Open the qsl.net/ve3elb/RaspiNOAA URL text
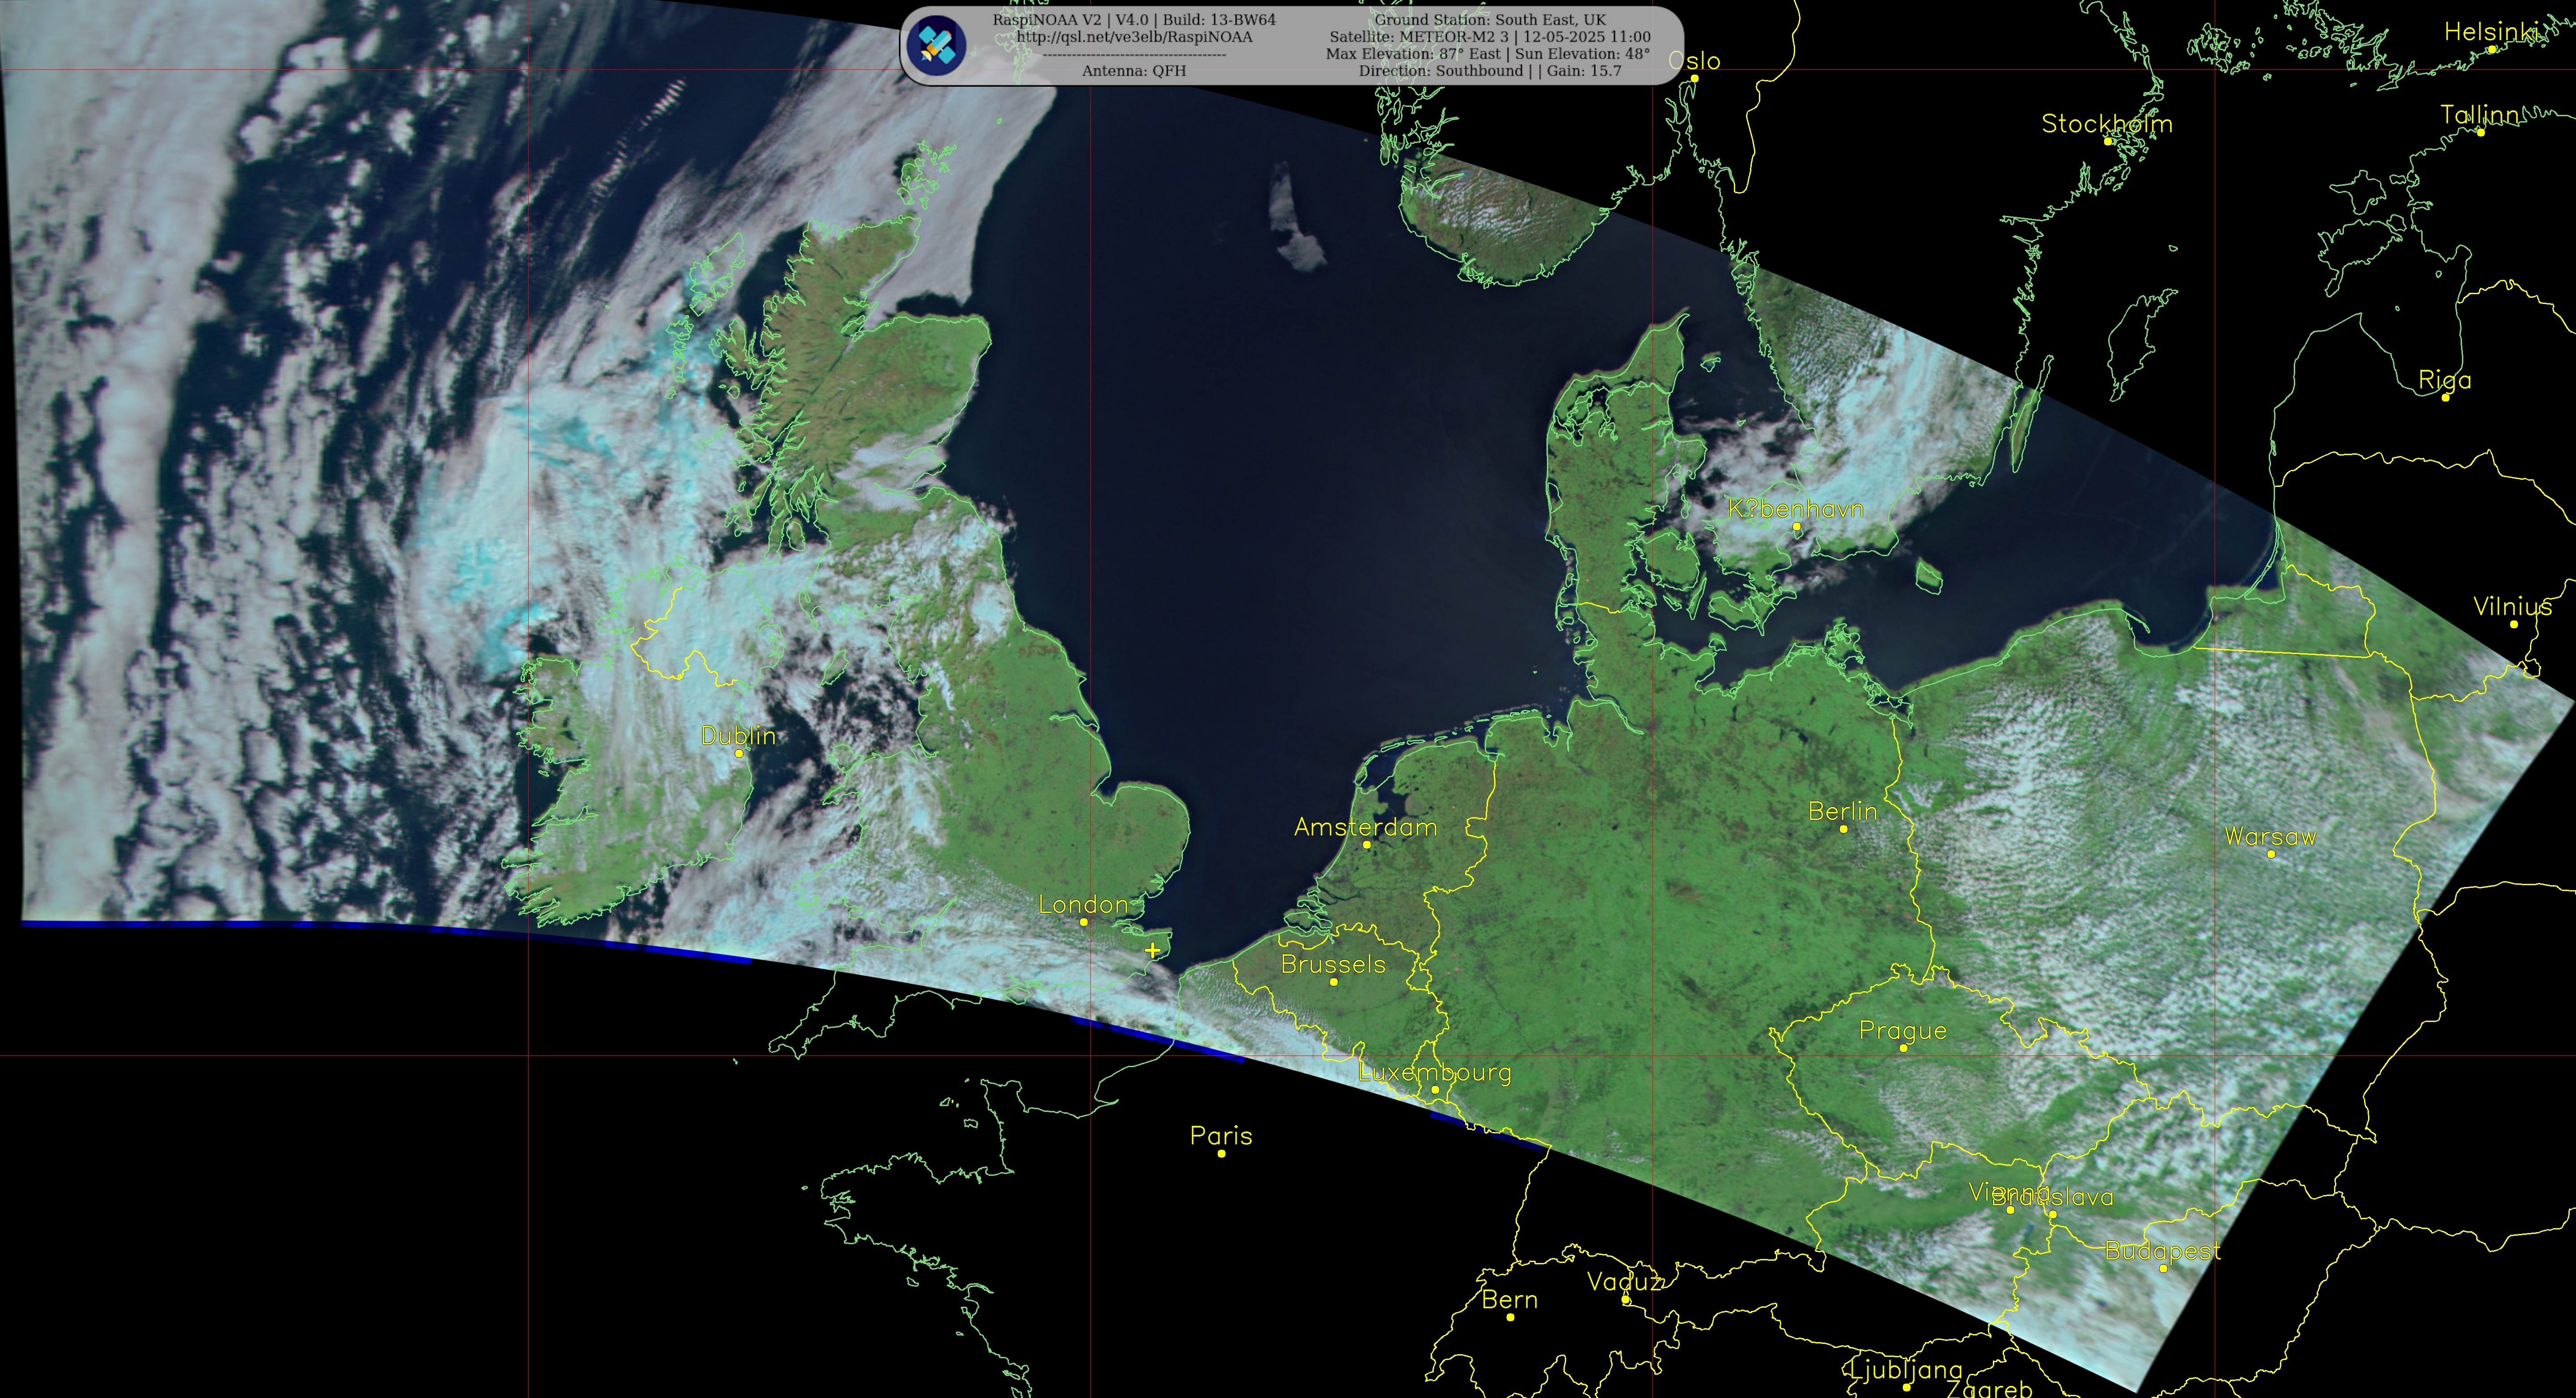Image resolution: width=2576 pixels, height=1398 pixels. (x=1134, y=37)
